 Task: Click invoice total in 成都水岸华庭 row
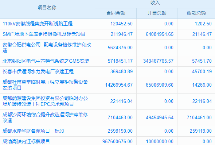[169, 131]
